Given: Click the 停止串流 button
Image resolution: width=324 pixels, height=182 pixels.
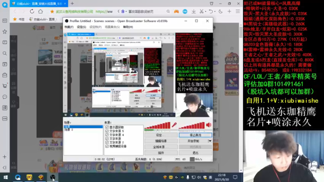Looking at the screenshot, I should click(x=195, y=135).
